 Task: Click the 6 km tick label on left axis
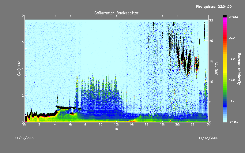tap(23, 42)
